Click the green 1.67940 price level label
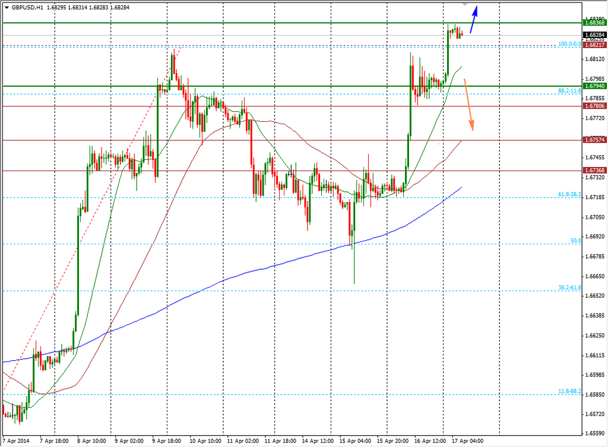Image resolution: width=608 pixels, height=447 pixels. point(594,86)
